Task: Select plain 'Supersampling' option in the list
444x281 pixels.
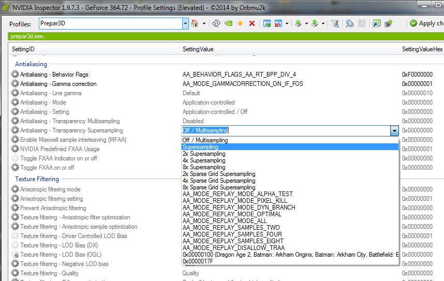Action: [290, 147]
